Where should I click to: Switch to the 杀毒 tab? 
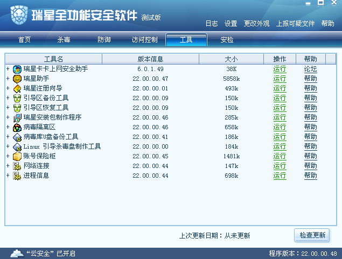pos(64,40)
